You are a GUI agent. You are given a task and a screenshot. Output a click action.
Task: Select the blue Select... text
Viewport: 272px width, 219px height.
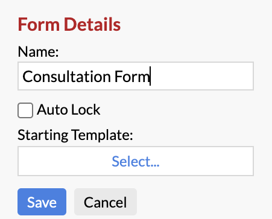click(x=136, y=161)
